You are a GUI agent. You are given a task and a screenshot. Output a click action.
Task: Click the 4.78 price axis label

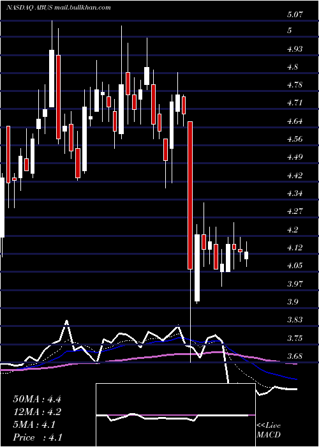295,85
